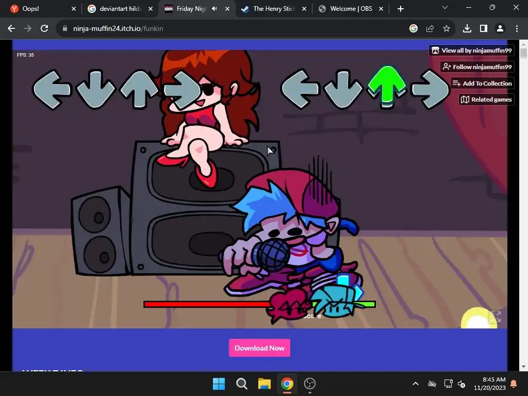Click the player's down arrow receptor

343,89
